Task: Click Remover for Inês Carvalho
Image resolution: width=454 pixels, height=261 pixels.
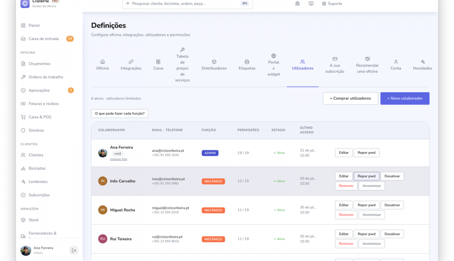Action: tap(346, 186)
